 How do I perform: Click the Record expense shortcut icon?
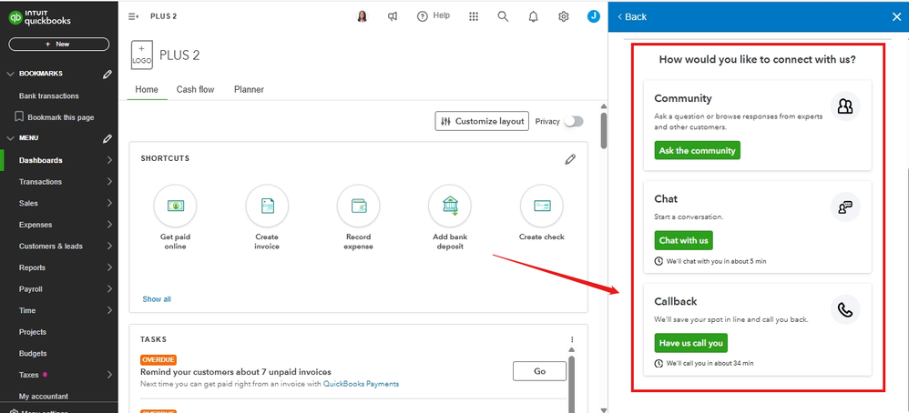tap(358, 206)
